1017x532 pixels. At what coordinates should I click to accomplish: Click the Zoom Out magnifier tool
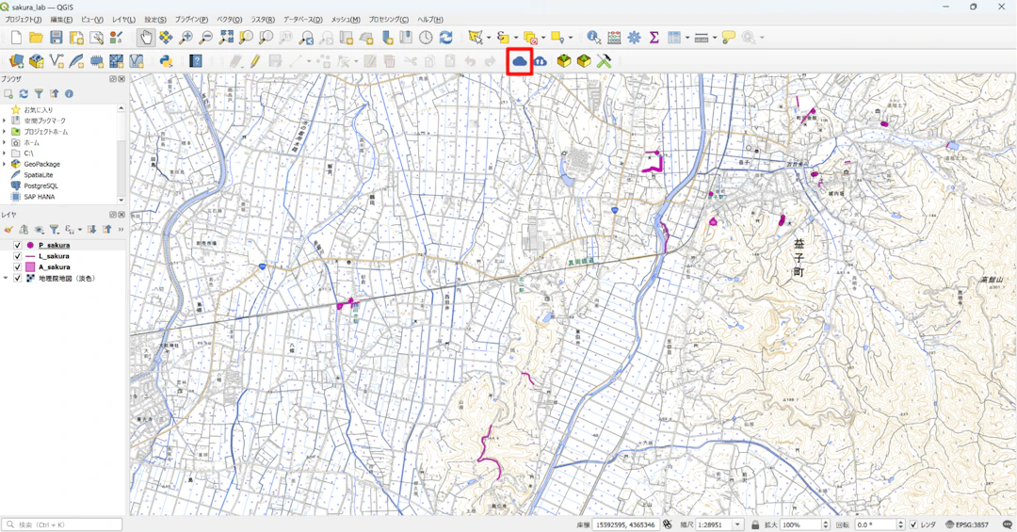205,38
